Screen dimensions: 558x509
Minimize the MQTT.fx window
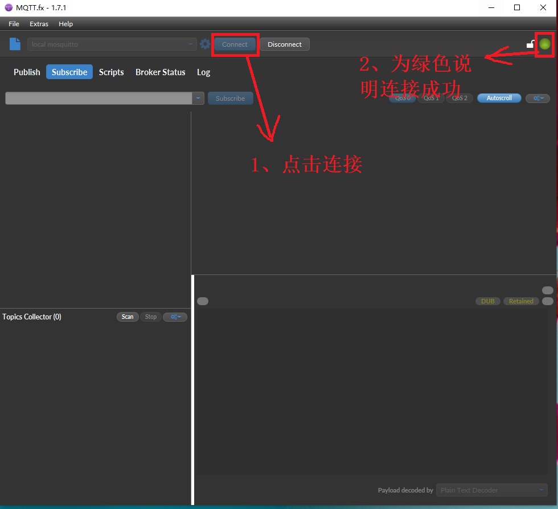(x=491, y=7)
